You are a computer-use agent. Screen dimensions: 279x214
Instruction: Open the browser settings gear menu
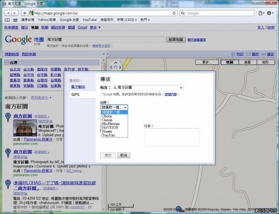click(270, 13)
